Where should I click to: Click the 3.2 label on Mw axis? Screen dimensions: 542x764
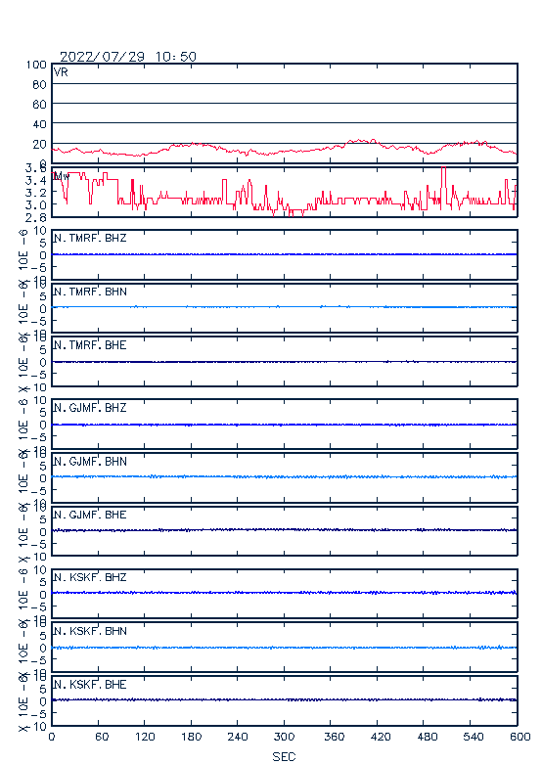36,193
